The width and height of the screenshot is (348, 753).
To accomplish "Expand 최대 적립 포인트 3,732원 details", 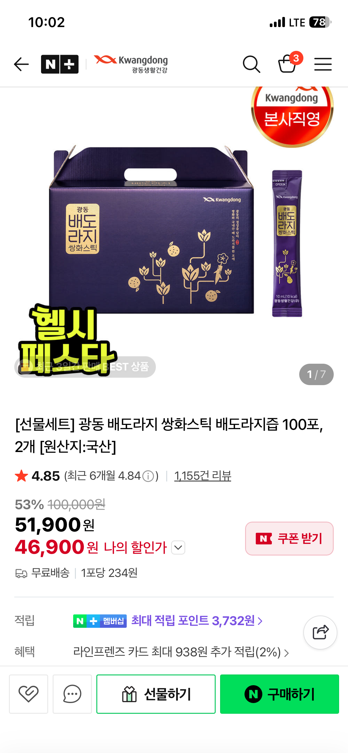I will [x=197, y=621].
